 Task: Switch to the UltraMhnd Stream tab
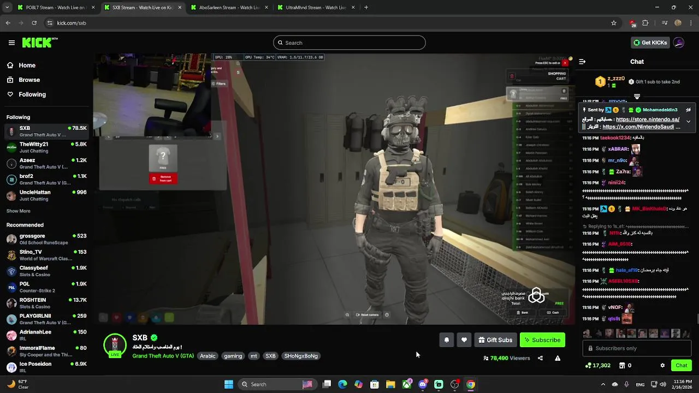[x=315, y=8]
